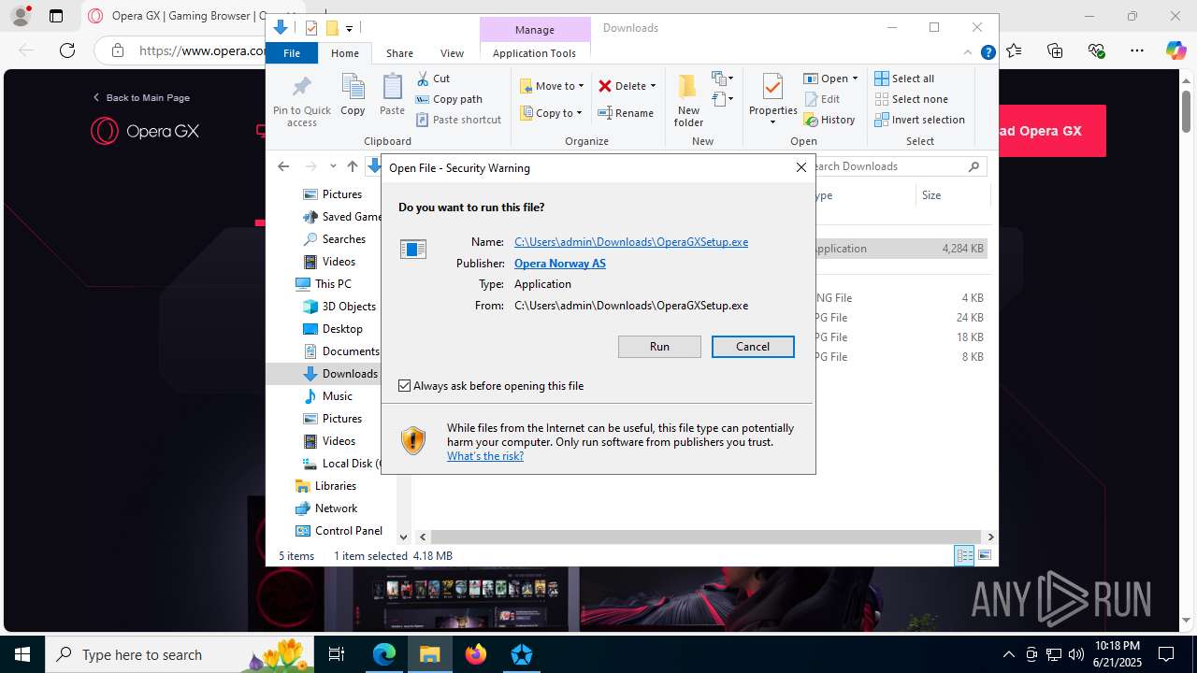
Task: Toggle Always ask before opening checkbox
Action: click(x=405, y=386)
